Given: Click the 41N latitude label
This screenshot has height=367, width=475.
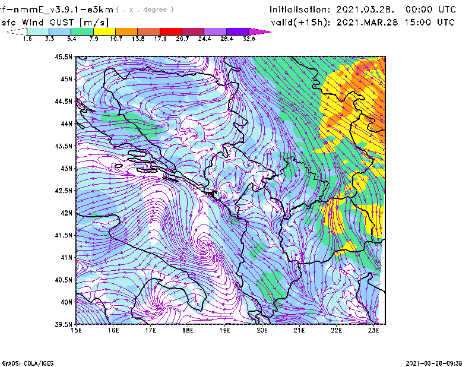Looking at the screenshot, I should (x=66, y=258).
